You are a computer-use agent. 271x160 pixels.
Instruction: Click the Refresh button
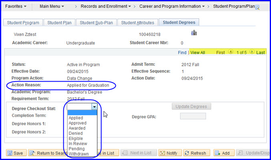tap(196, 153)
